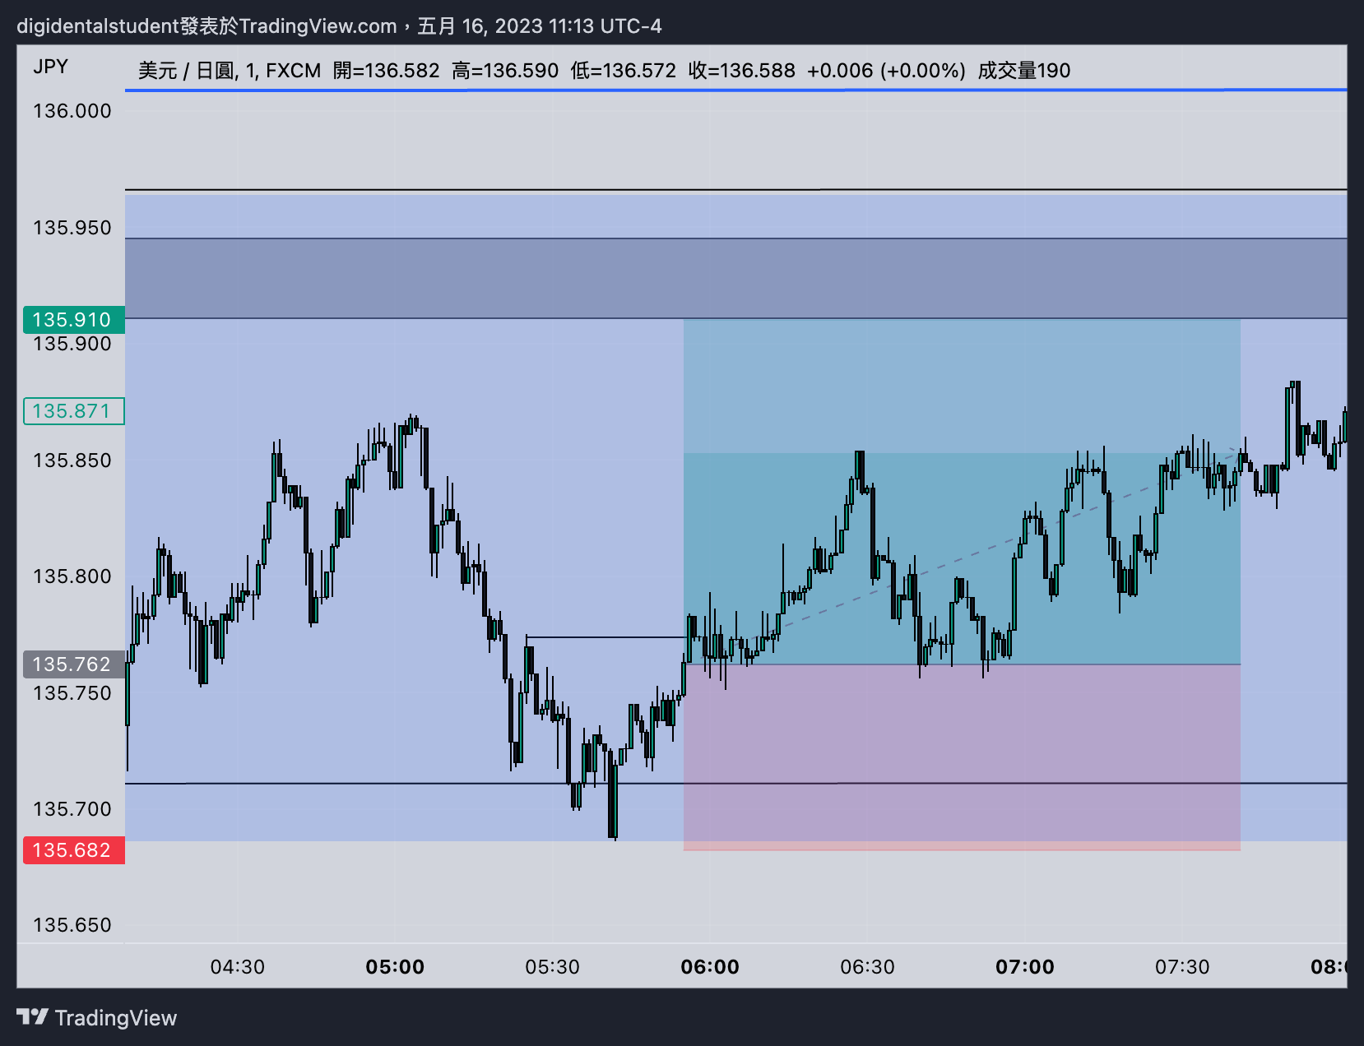The width and height of the screenshot is (1364, 1046).
Task: Select the open value 開=136.582
Action: click(x=387, y=71)
